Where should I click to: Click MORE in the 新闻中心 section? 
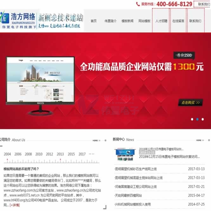199,140
